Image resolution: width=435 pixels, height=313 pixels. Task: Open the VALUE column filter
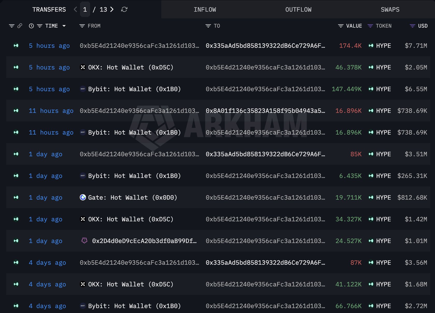tap(341, 26)
